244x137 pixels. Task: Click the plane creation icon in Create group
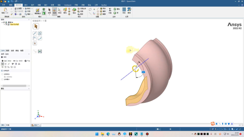[x=90, y=9]
